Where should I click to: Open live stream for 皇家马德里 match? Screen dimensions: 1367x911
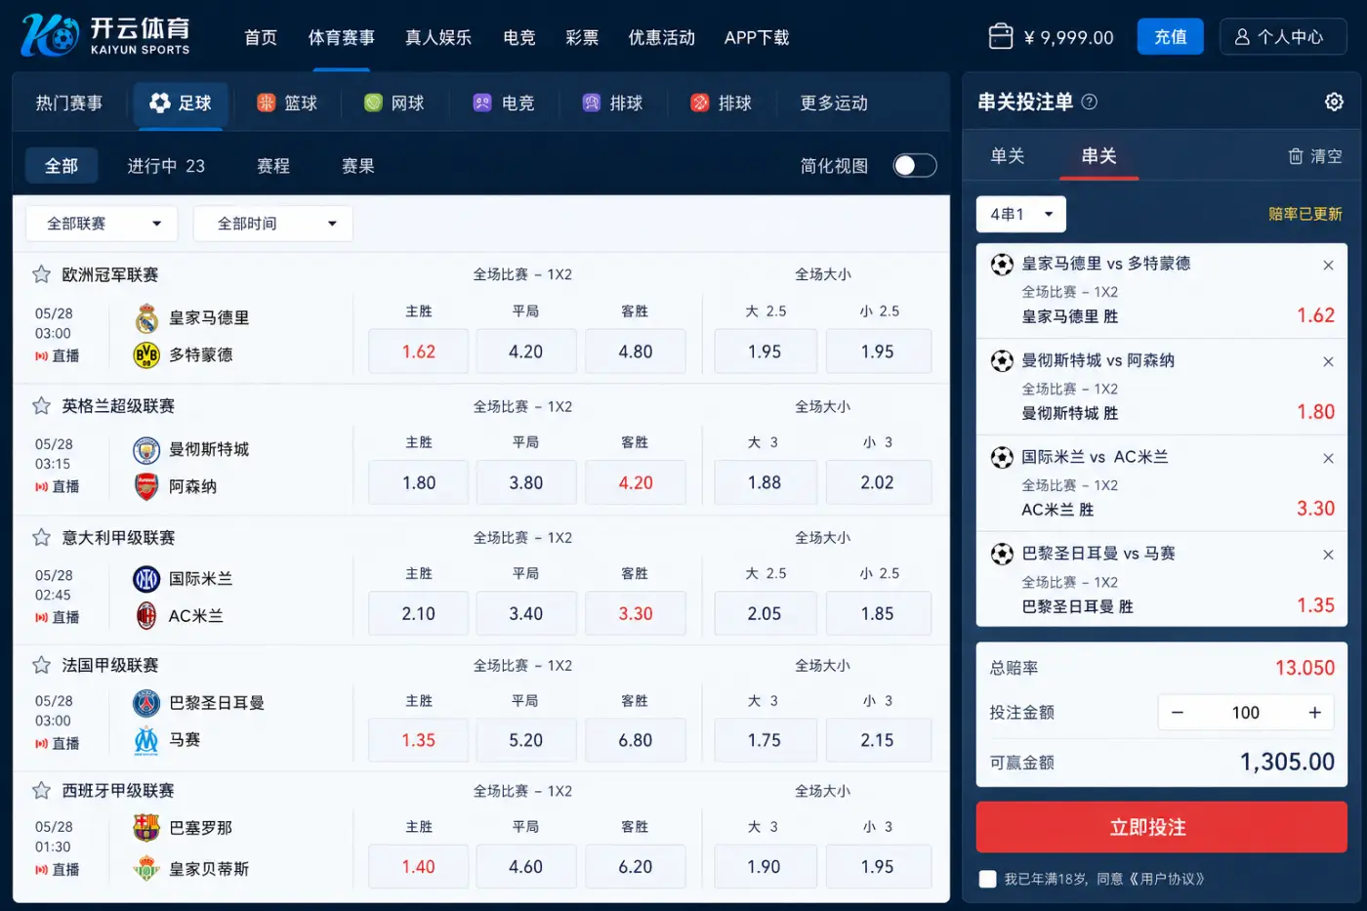tap(58, 356)
